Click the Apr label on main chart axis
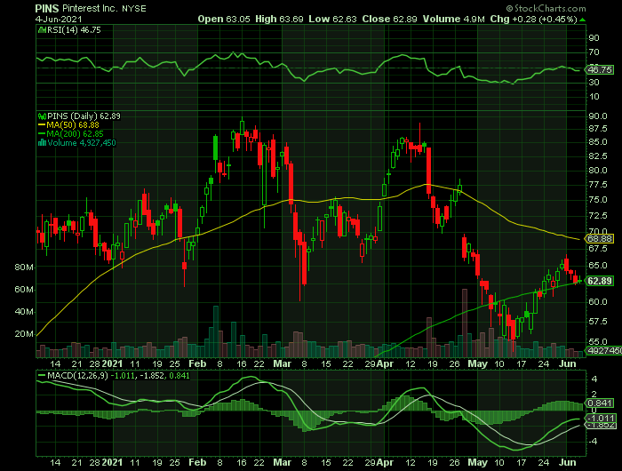Viewport: 622px width, 471px height. click(383, 363)
